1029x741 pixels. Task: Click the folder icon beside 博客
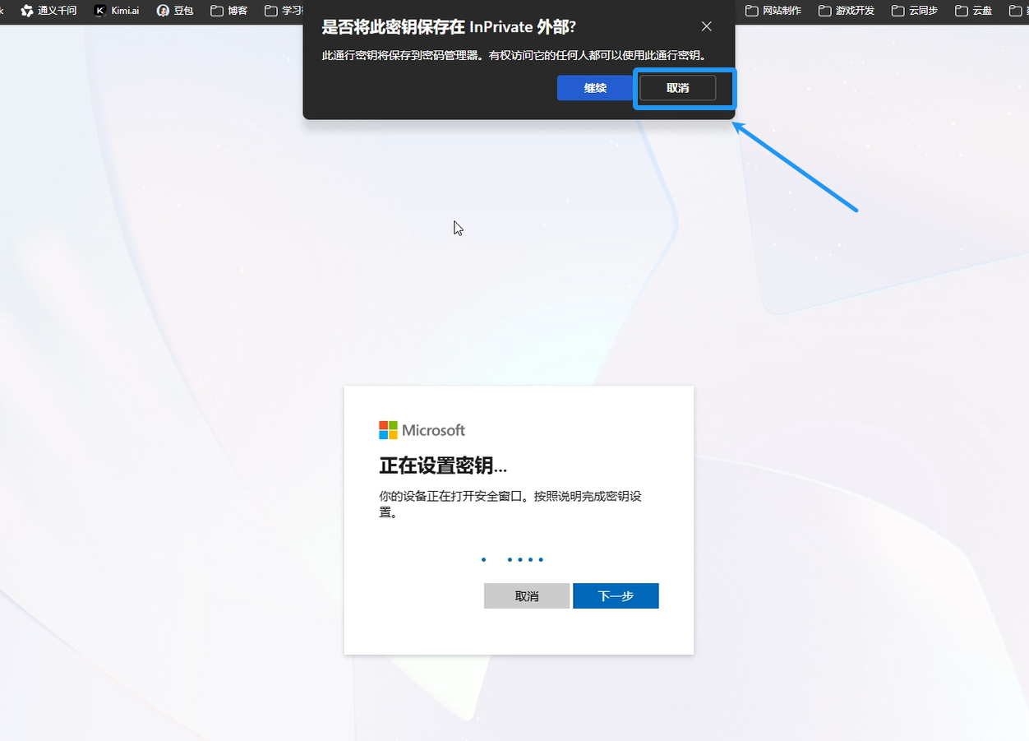click(x=215, y=11)
